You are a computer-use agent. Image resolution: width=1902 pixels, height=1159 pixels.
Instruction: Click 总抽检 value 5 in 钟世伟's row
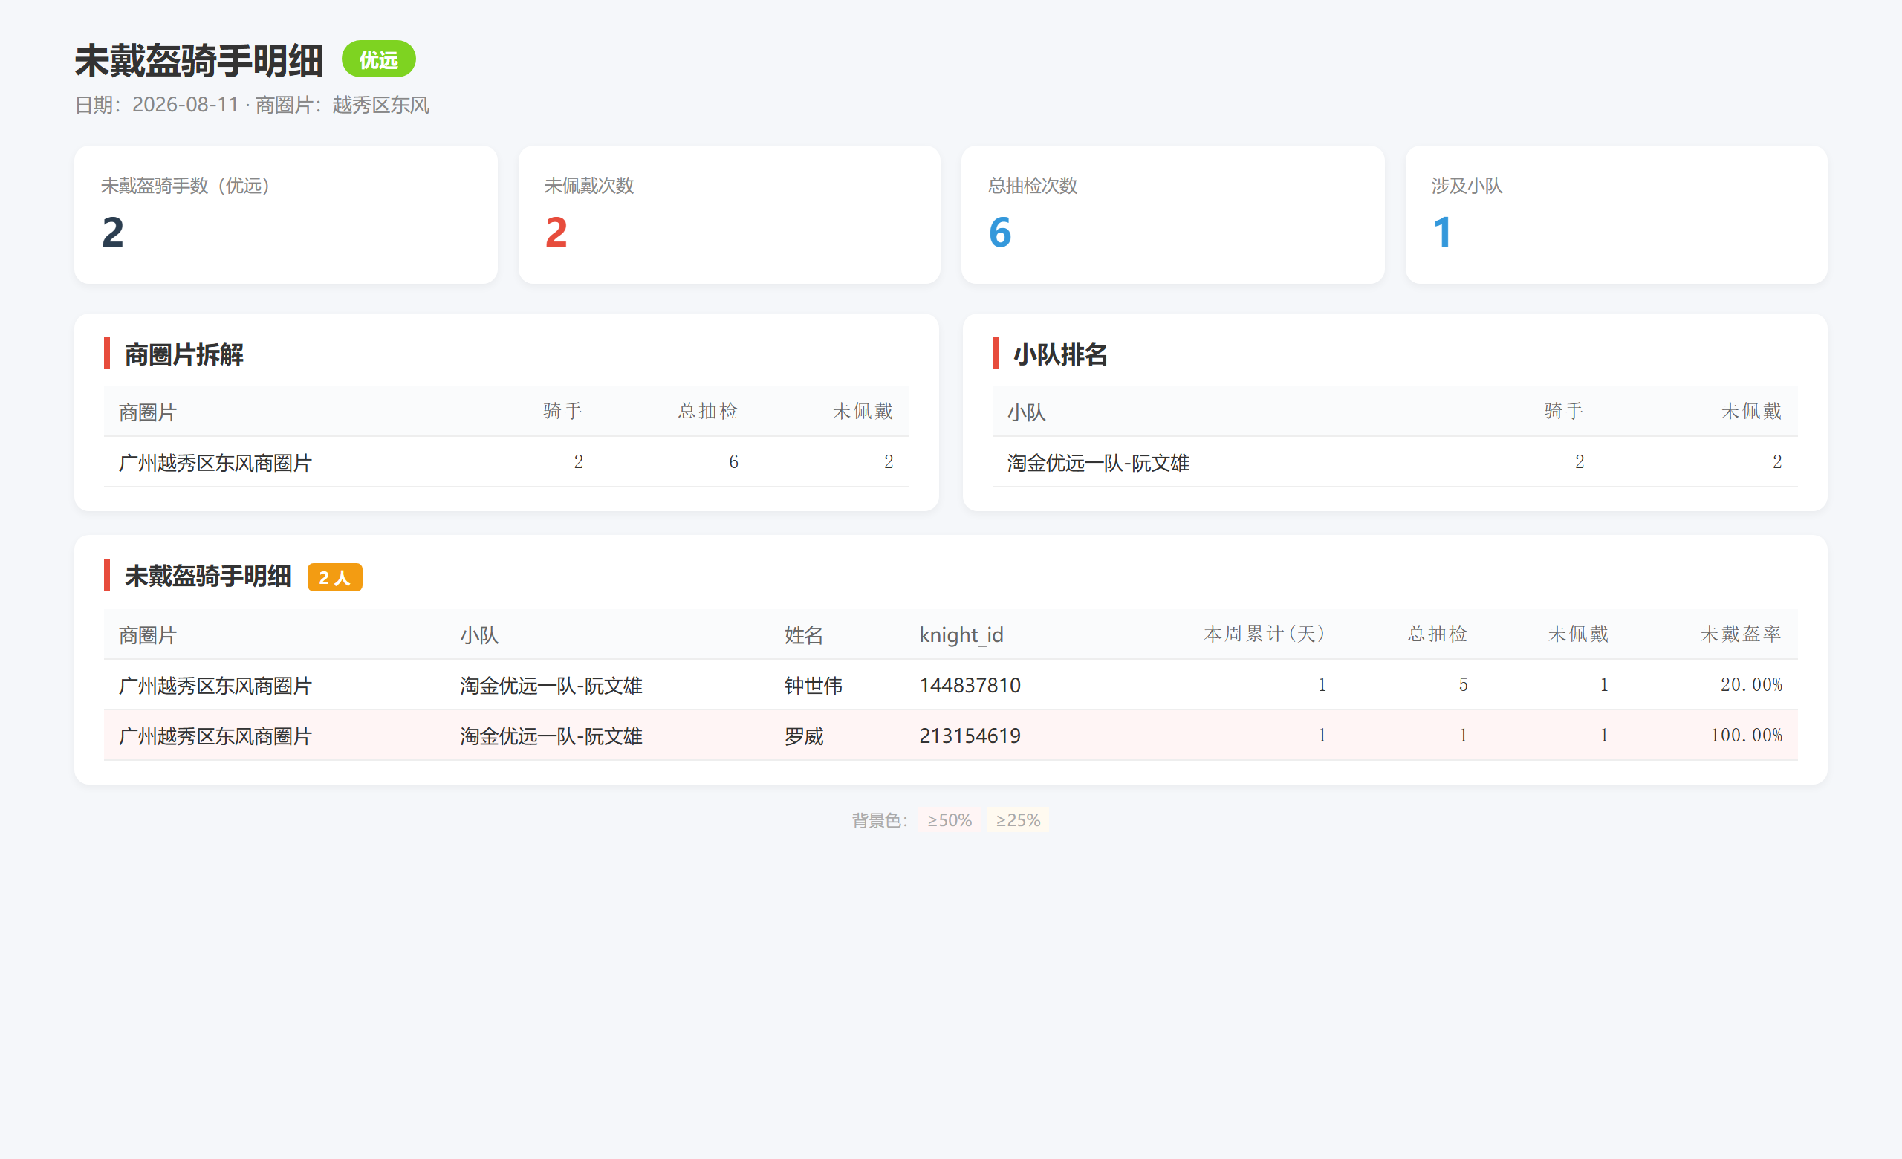coord(1463,685)
